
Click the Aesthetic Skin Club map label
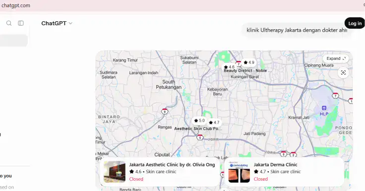pos(198,129)
